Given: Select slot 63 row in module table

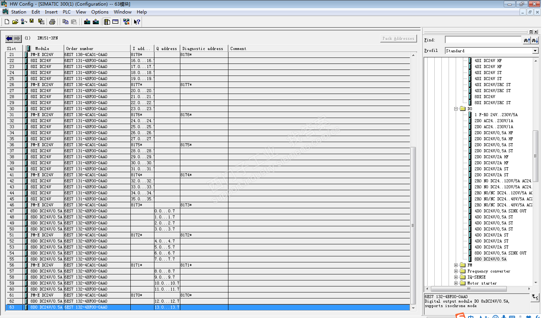Looking at the screenshot, I should tap(208, 307).
